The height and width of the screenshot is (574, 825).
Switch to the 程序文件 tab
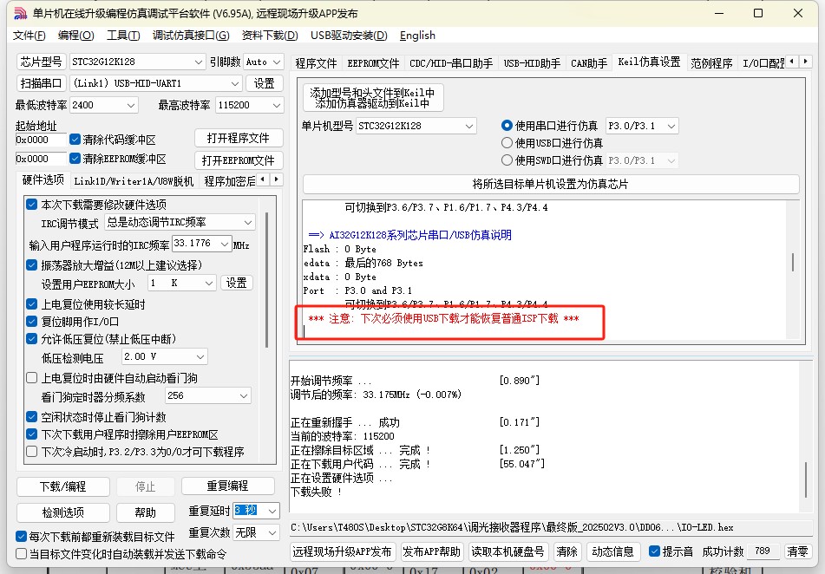coord(316,63)
